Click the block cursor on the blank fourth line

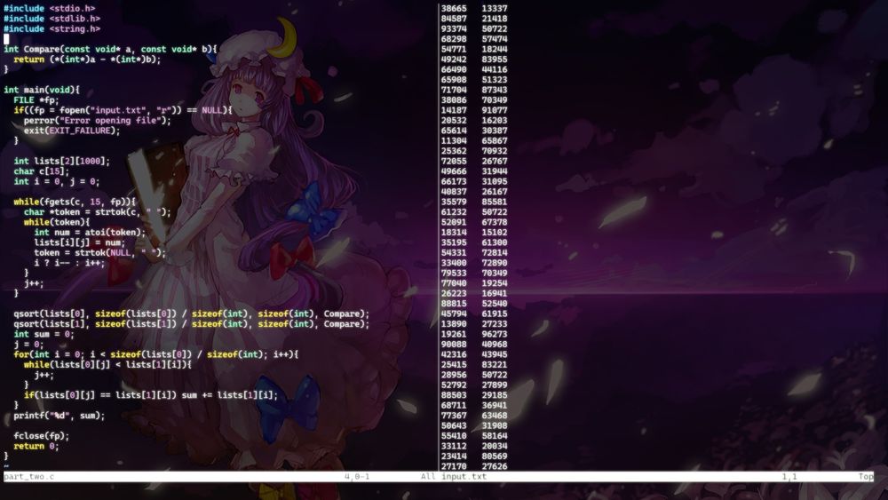(x=6, y=39)
